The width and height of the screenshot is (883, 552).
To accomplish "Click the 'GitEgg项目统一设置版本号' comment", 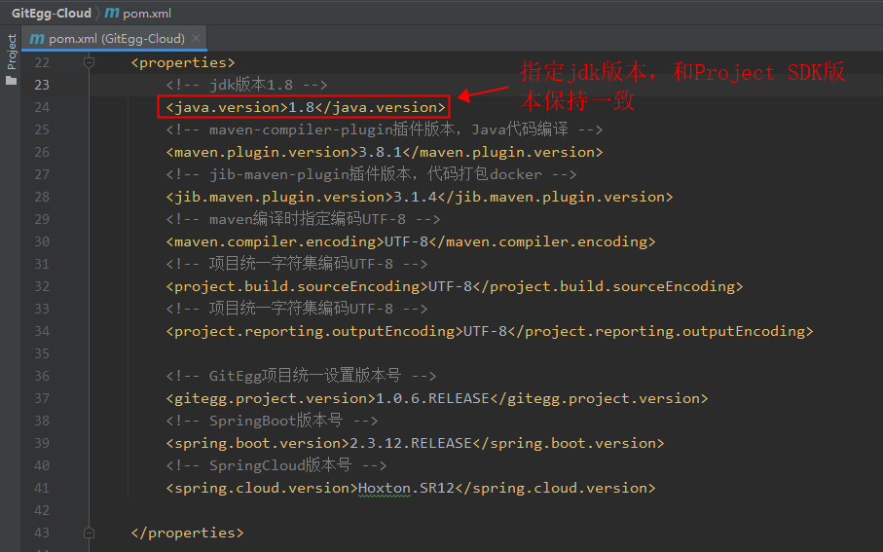I will (x=301, y=376).
